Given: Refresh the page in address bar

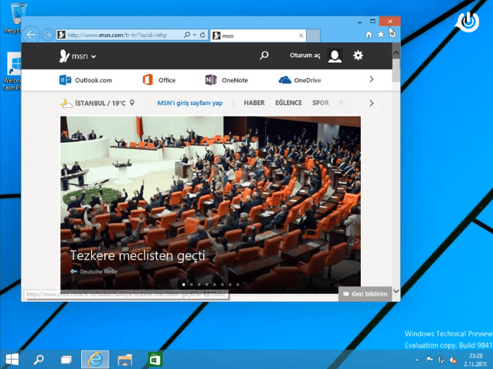Looking at the screenshot, I should pyautogui.click(x=202, y=35).
